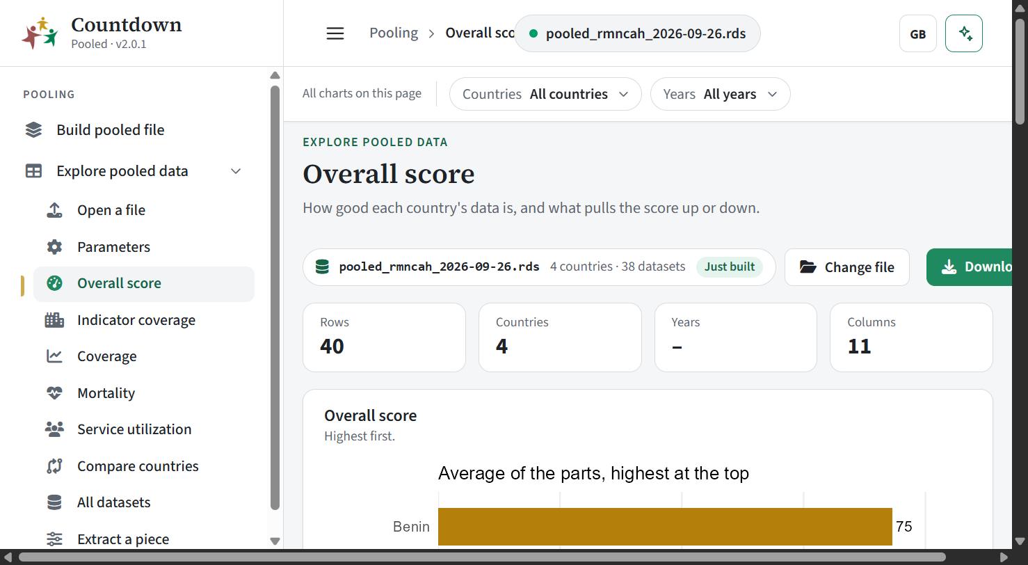The height and width of the screenshot is (565, 1028).
Task: Click the database icon beside pooled file name
Action: (x=322, y=267)
